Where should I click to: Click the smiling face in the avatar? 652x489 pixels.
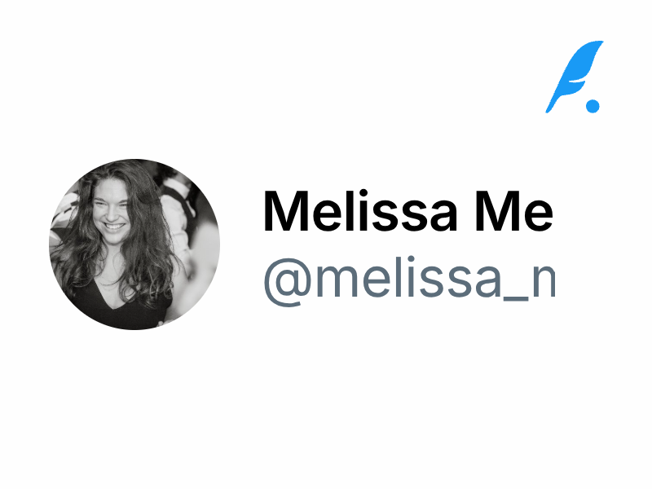110,212
